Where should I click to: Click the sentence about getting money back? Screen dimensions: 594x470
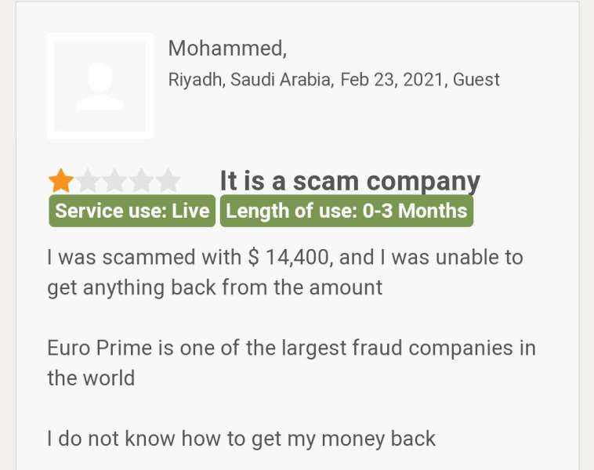[241, 438]
